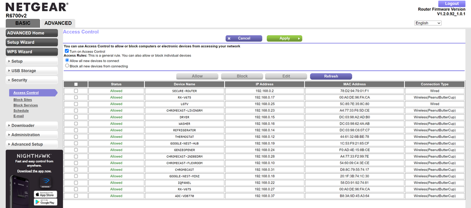Click the Block button
This screenshot has width=471, height=208.
pyautogui.click(x=242, y=76)
